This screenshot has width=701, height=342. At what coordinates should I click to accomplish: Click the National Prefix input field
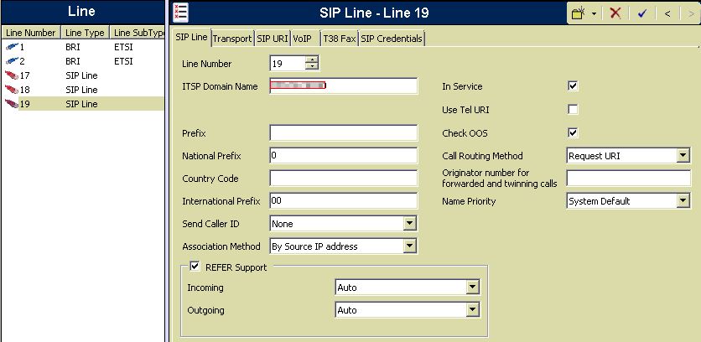point(343,156)
